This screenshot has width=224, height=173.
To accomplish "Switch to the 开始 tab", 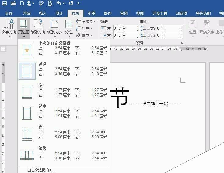I will tap(27, 13).
